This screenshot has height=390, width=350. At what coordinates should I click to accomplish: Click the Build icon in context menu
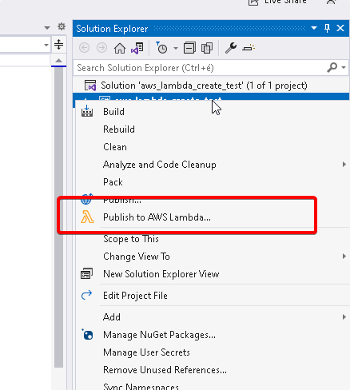tap(87, 111)
